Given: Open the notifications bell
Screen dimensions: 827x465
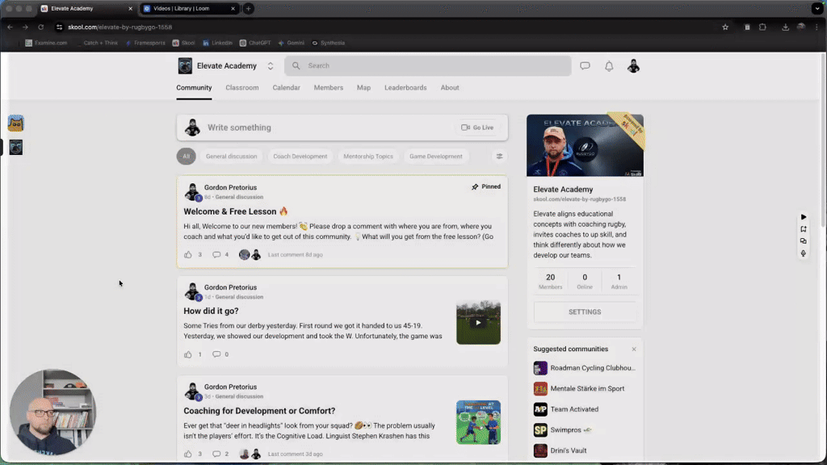Looking at the screenshot, I should pos(609,66).
